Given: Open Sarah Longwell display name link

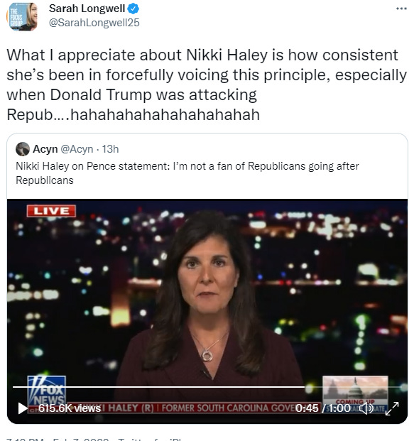Looking at the screenshot, I should coord(87,9).
